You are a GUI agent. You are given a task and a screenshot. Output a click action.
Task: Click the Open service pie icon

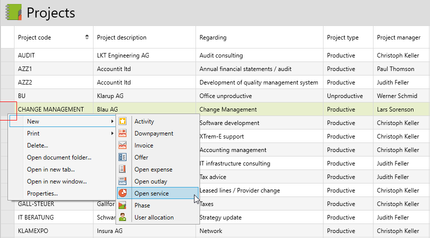click(x=122, y=193)
